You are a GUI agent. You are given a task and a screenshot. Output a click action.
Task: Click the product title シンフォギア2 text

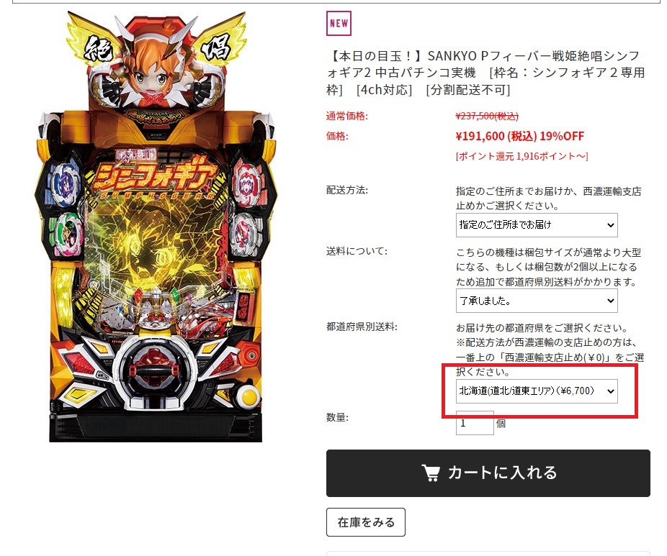[485, 73]
